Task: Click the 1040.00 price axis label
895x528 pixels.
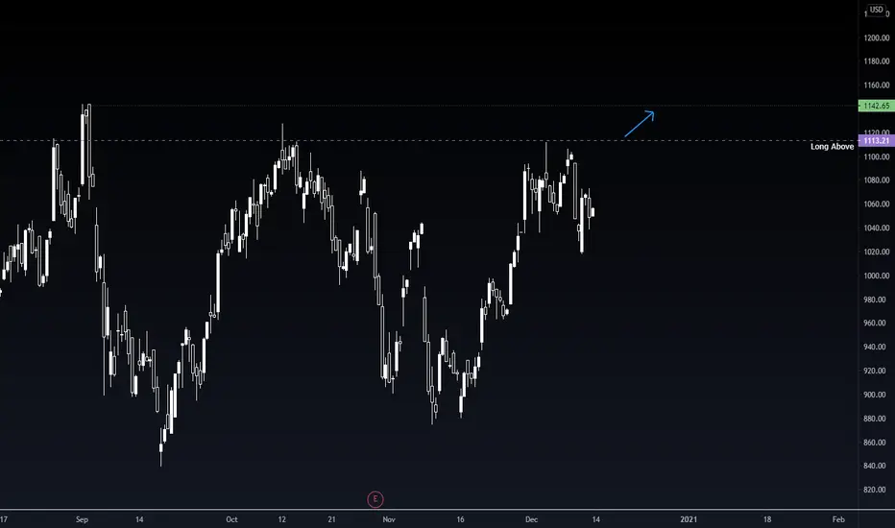Action: [877, 228]
